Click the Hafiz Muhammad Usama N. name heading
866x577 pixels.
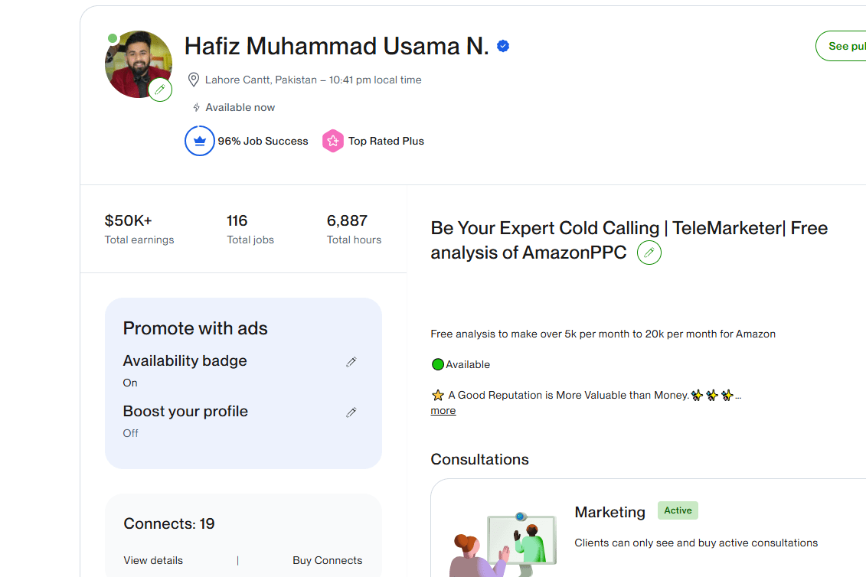pyautogui.click(x=336, y=47)
